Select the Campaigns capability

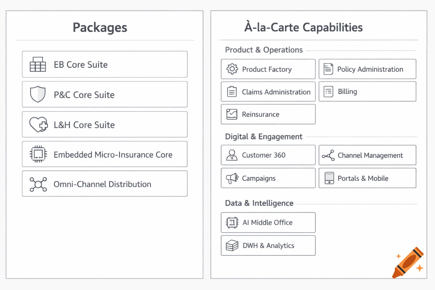click(268, 178)
